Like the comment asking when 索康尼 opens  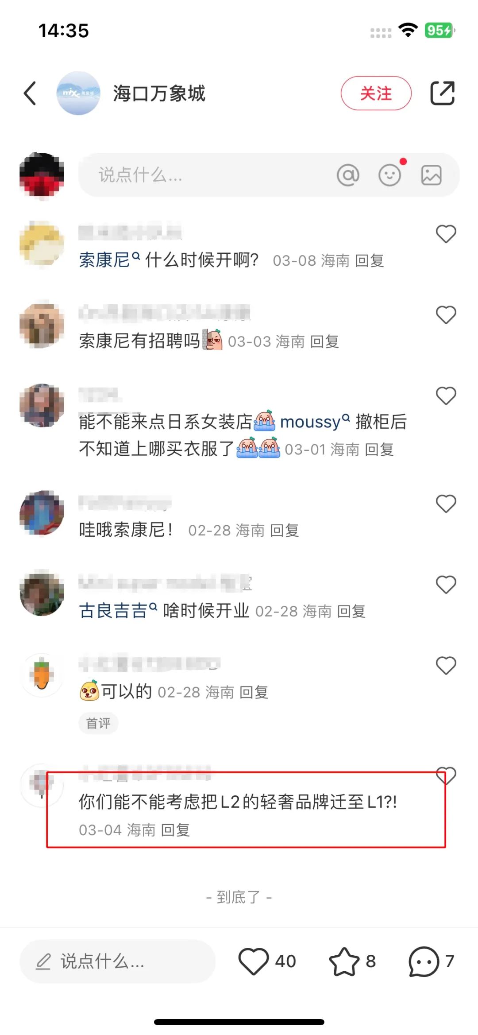point(446,234)
